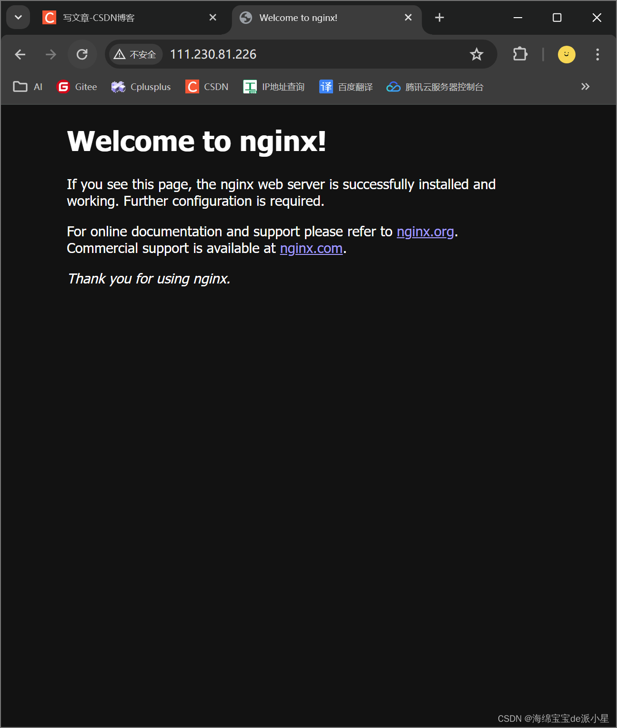Select the Welcome to nginx! tab
The height and width of the screenshot is (728, 617).
pyautogui.click(x=326, y=18)
